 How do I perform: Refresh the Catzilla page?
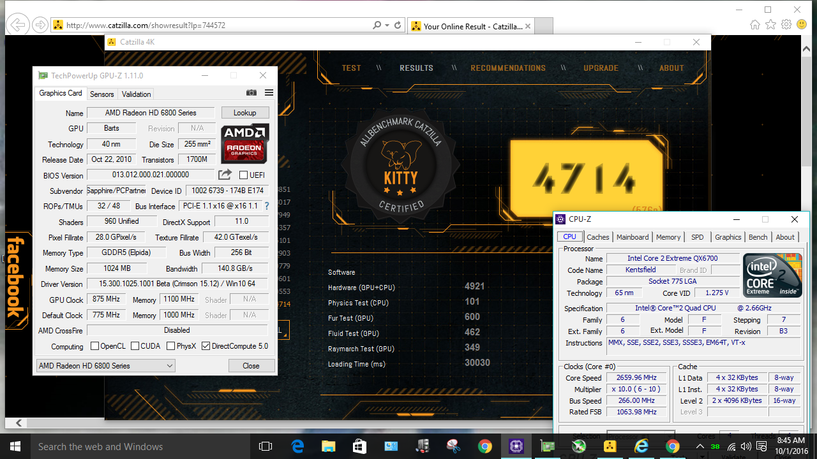(398, 25)
